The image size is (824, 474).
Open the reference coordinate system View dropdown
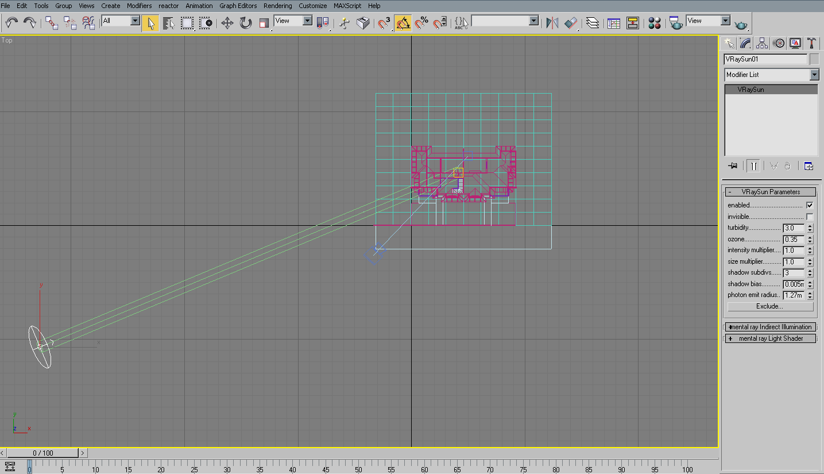tap(293, 21)
